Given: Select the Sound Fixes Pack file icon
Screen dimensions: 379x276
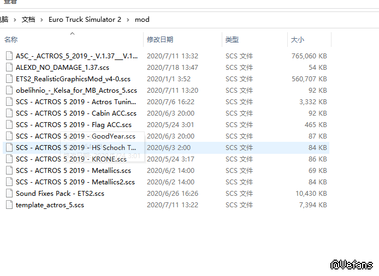Looking at the screenshot, I should [9, 194].
